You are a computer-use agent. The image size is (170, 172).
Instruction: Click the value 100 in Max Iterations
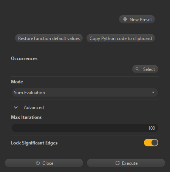pos(151,128)
